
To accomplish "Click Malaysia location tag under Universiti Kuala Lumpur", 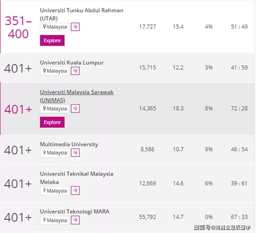I will click(x=55, y=71).
